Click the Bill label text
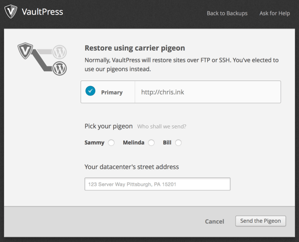Screen dimensions: 299x242 [x=167, y=142]
